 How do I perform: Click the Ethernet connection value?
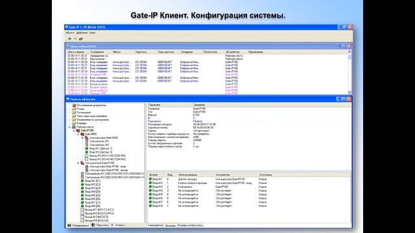click(x=197, y=121)
